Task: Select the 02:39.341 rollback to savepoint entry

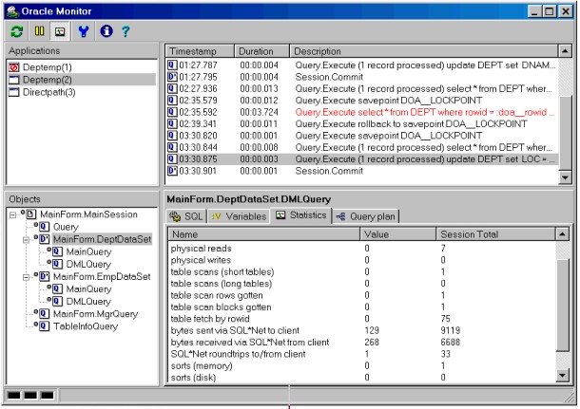Action: point(362,123)
